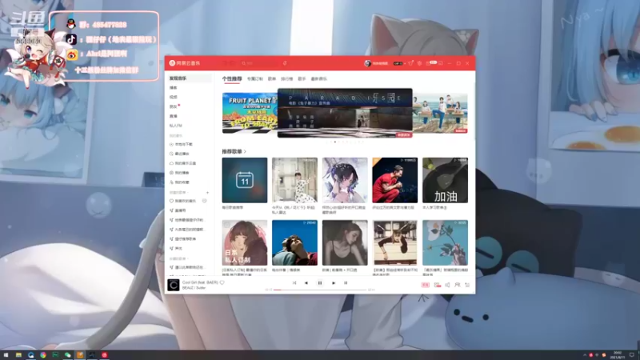Switch to the 排行榜 tab
This screenshot has height=360, width=640.
[286, 78]
